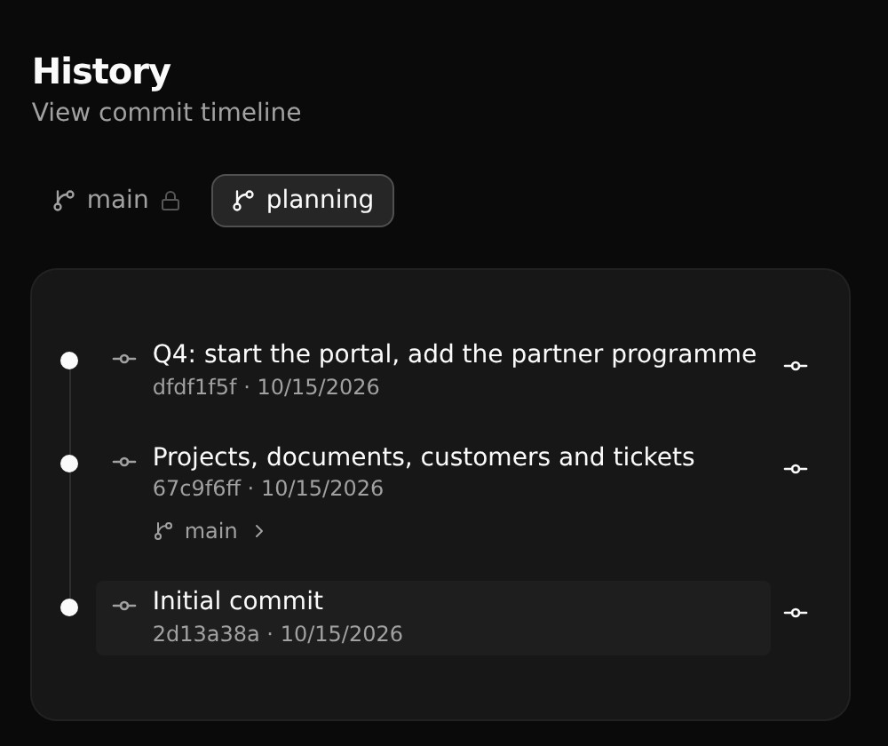The width and height of the screenshot is (888, 746).
Task: Click branch icon under the Projects commit
Action: (x=163, y=531)
